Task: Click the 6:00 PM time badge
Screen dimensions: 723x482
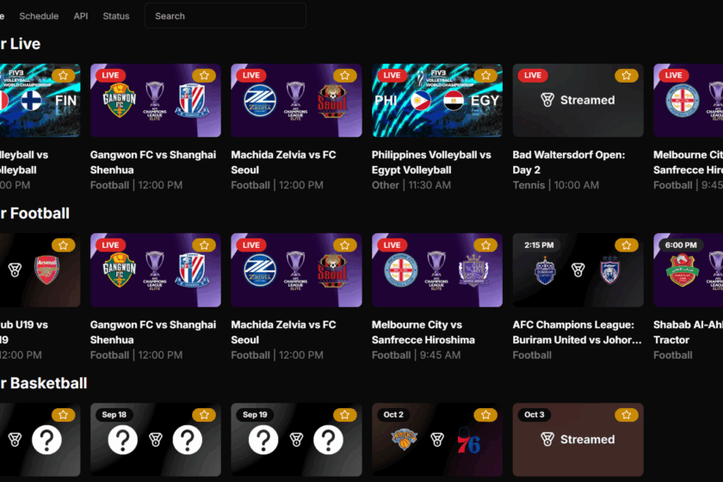Action: tap(681, 245)
